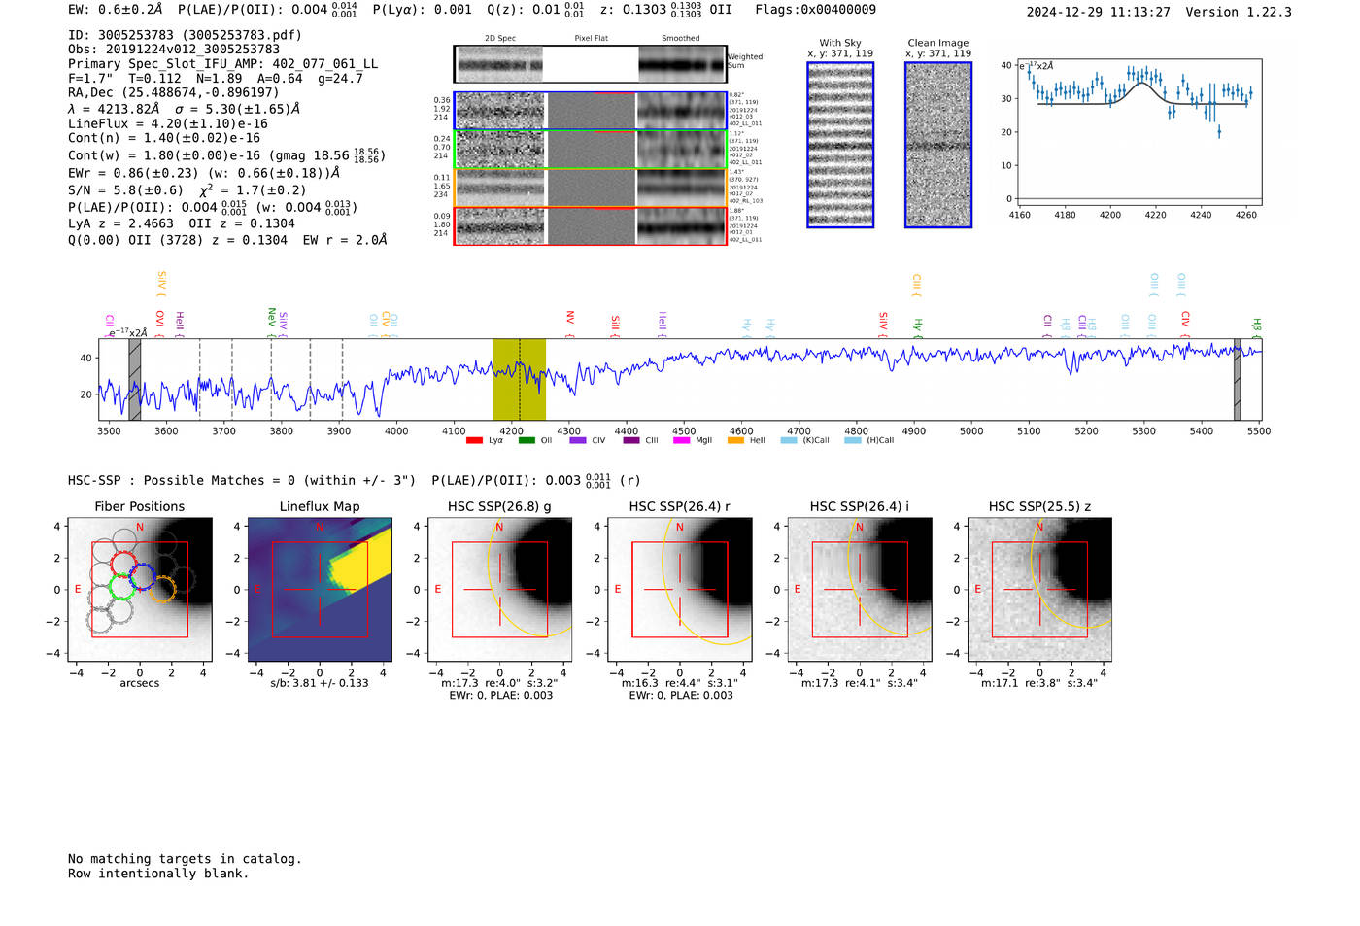Click the Obs: 20191224v012 text line
1360x926 pixels.
174,50
